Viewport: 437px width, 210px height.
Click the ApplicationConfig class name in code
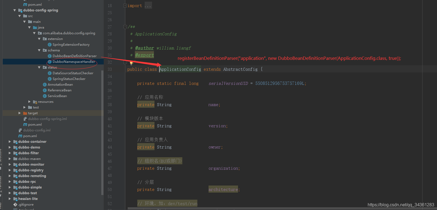(180, 69)
